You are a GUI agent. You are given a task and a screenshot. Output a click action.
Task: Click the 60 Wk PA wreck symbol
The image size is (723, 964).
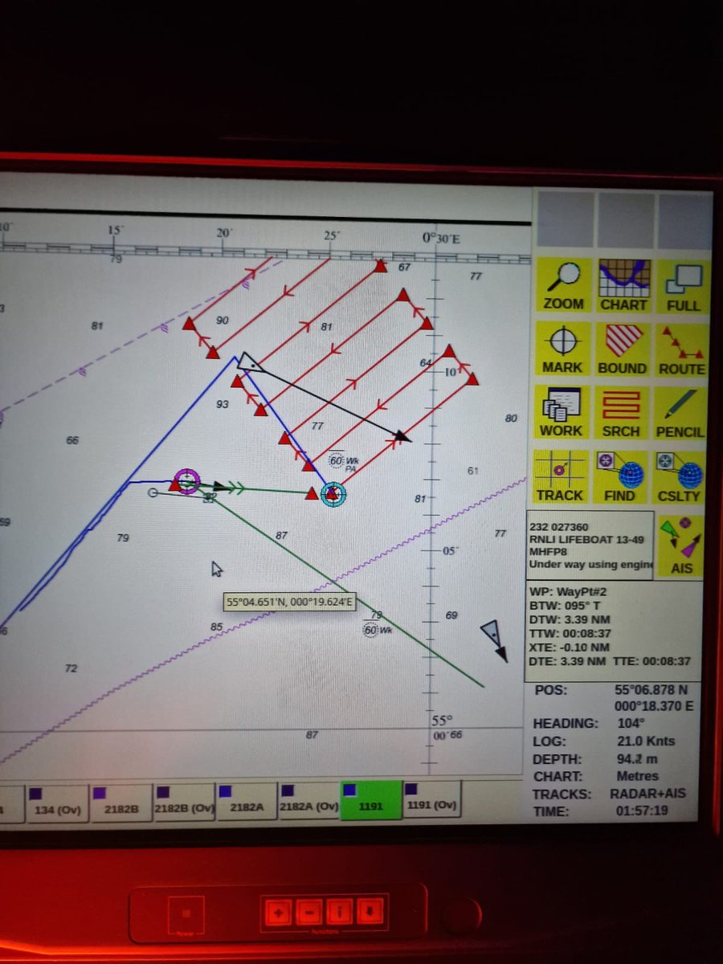point(345,462)
